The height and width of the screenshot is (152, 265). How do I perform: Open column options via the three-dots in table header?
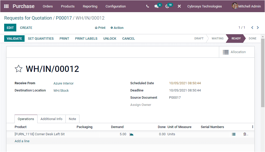coord(253,127)
